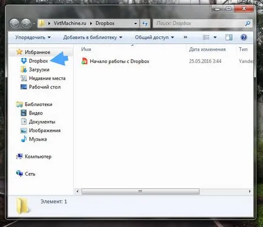263x227 pixels.
Task: Open the Изображения library
Action: (45, 131)
